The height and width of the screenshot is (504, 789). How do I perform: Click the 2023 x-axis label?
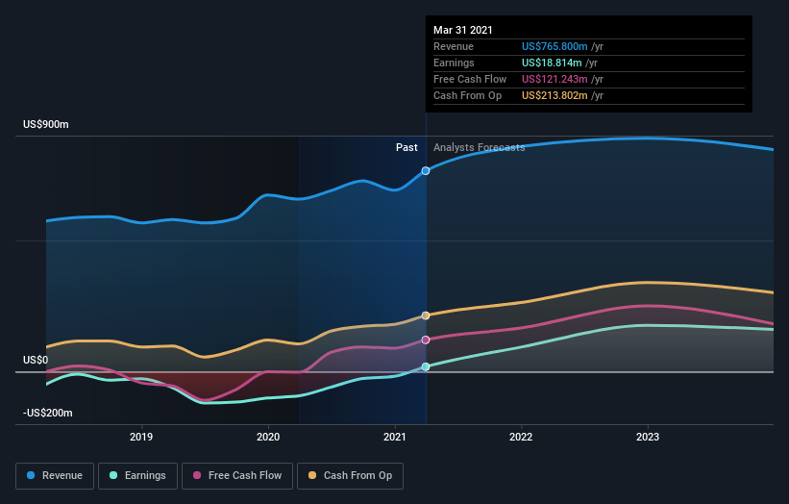[648, 437]
